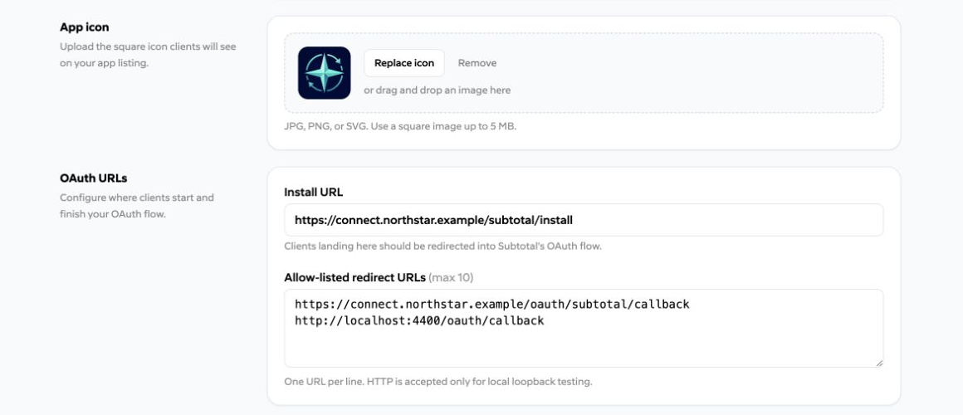Click the 'OAuth URLs' section heading
The image size is (963, 415).
point(93,178)
